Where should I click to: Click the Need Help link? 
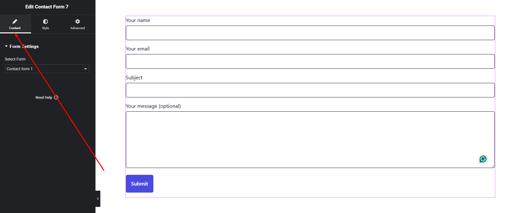tap(44, 97)
